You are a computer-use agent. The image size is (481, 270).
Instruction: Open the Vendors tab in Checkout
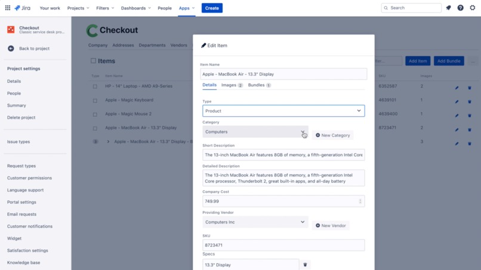pos(178,45)
